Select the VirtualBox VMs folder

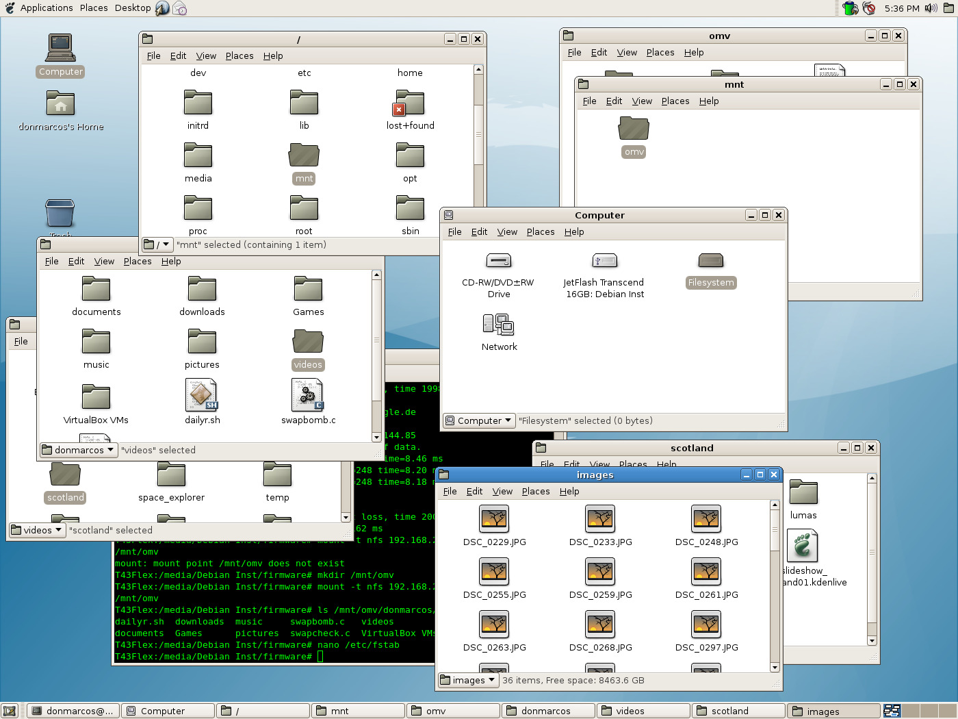[x=96, y=395]
